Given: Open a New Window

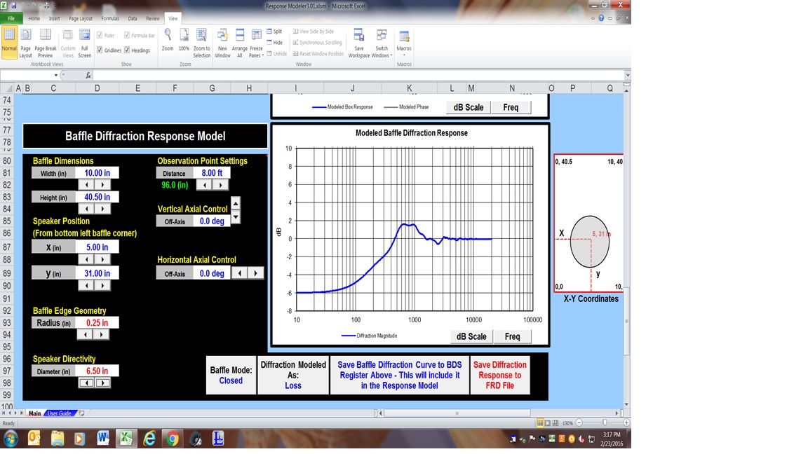Looking at the screenshot, I should (x=222, y=43).
